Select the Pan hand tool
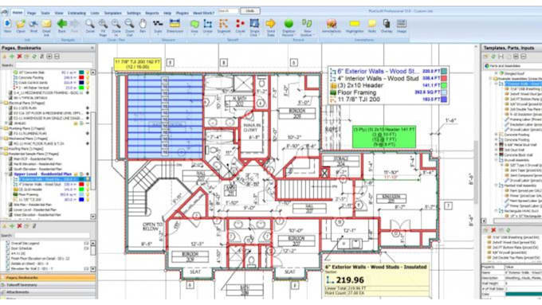 pyautogui.click(x=143, y=23)
